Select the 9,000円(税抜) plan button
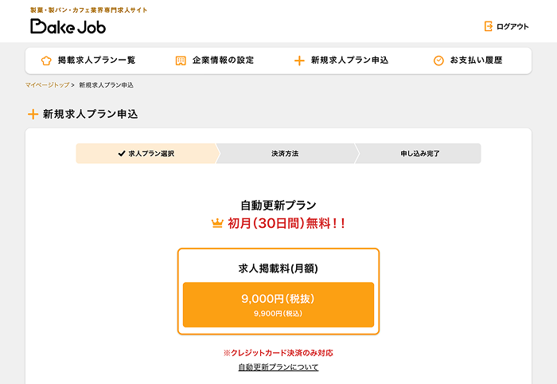This screenshot has width=557, height=384. (278, 304)
